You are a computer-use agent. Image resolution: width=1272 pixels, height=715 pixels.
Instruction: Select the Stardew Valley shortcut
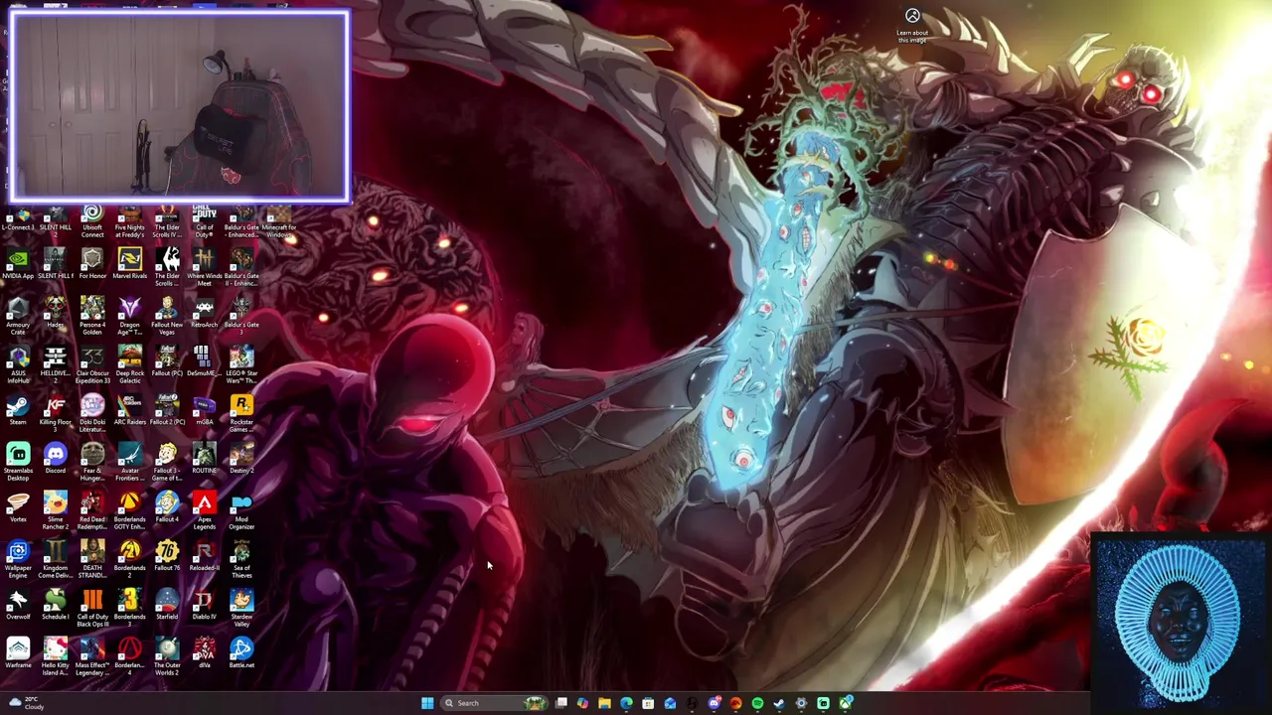241,608
